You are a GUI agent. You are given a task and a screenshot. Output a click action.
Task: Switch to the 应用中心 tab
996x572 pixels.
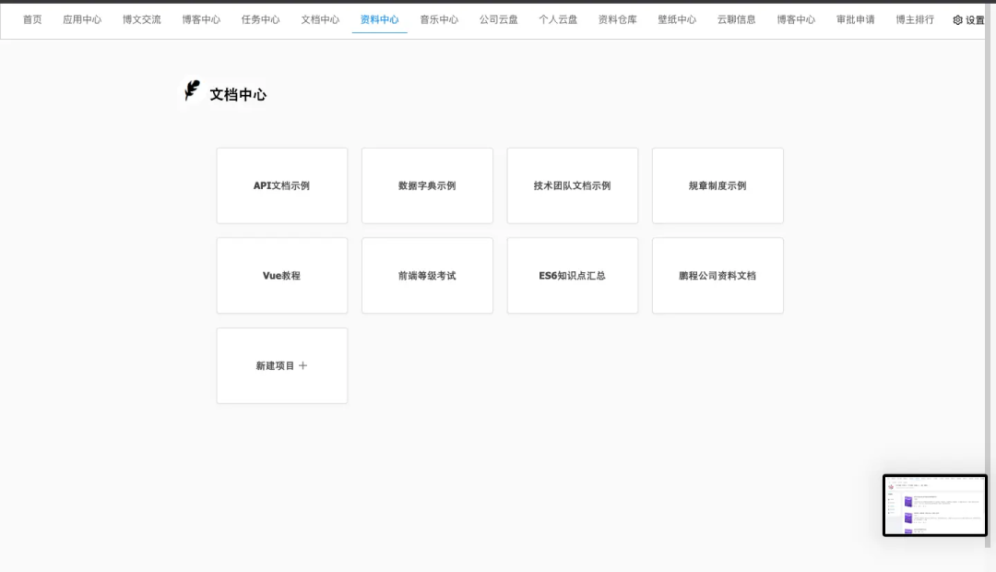pos(82,19)
